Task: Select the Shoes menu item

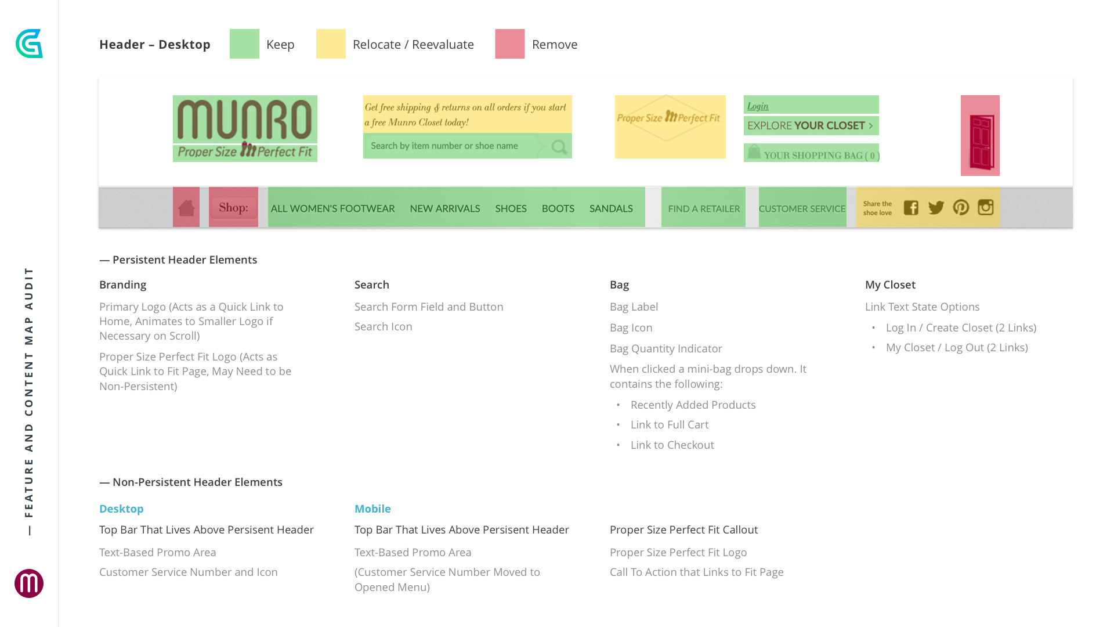Action: pyautogui.click(x=511, y=208)
